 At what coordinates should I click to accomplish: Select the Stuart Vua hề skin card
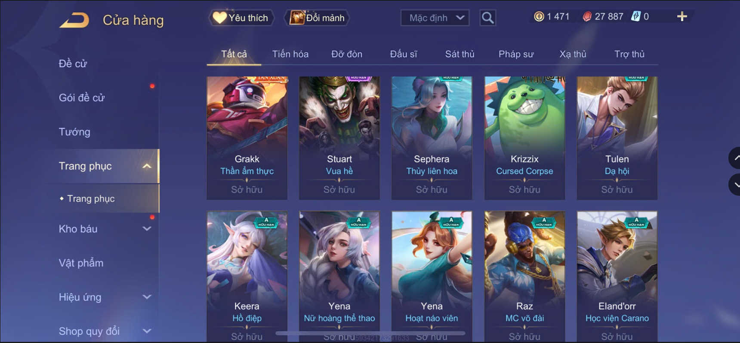339,138
